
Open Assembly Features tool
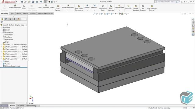tap(87, 6)
